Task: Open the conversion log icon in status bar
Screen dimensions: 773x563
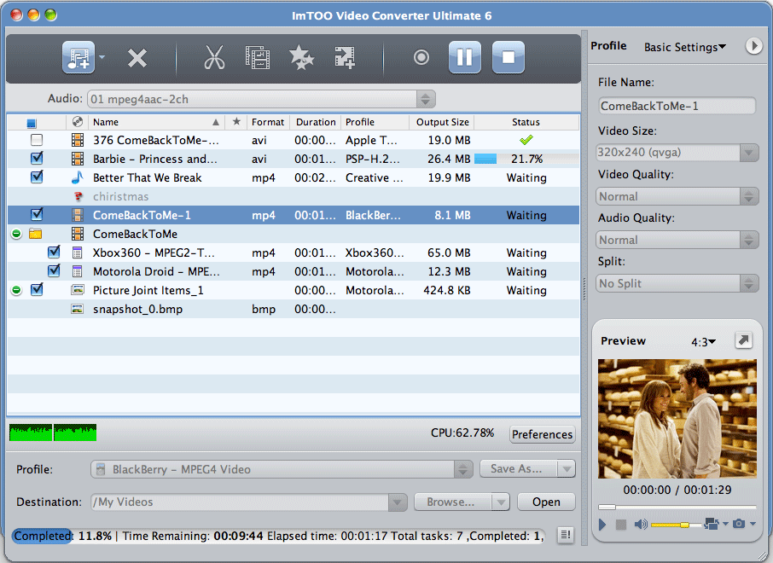Action: (566, 534)
